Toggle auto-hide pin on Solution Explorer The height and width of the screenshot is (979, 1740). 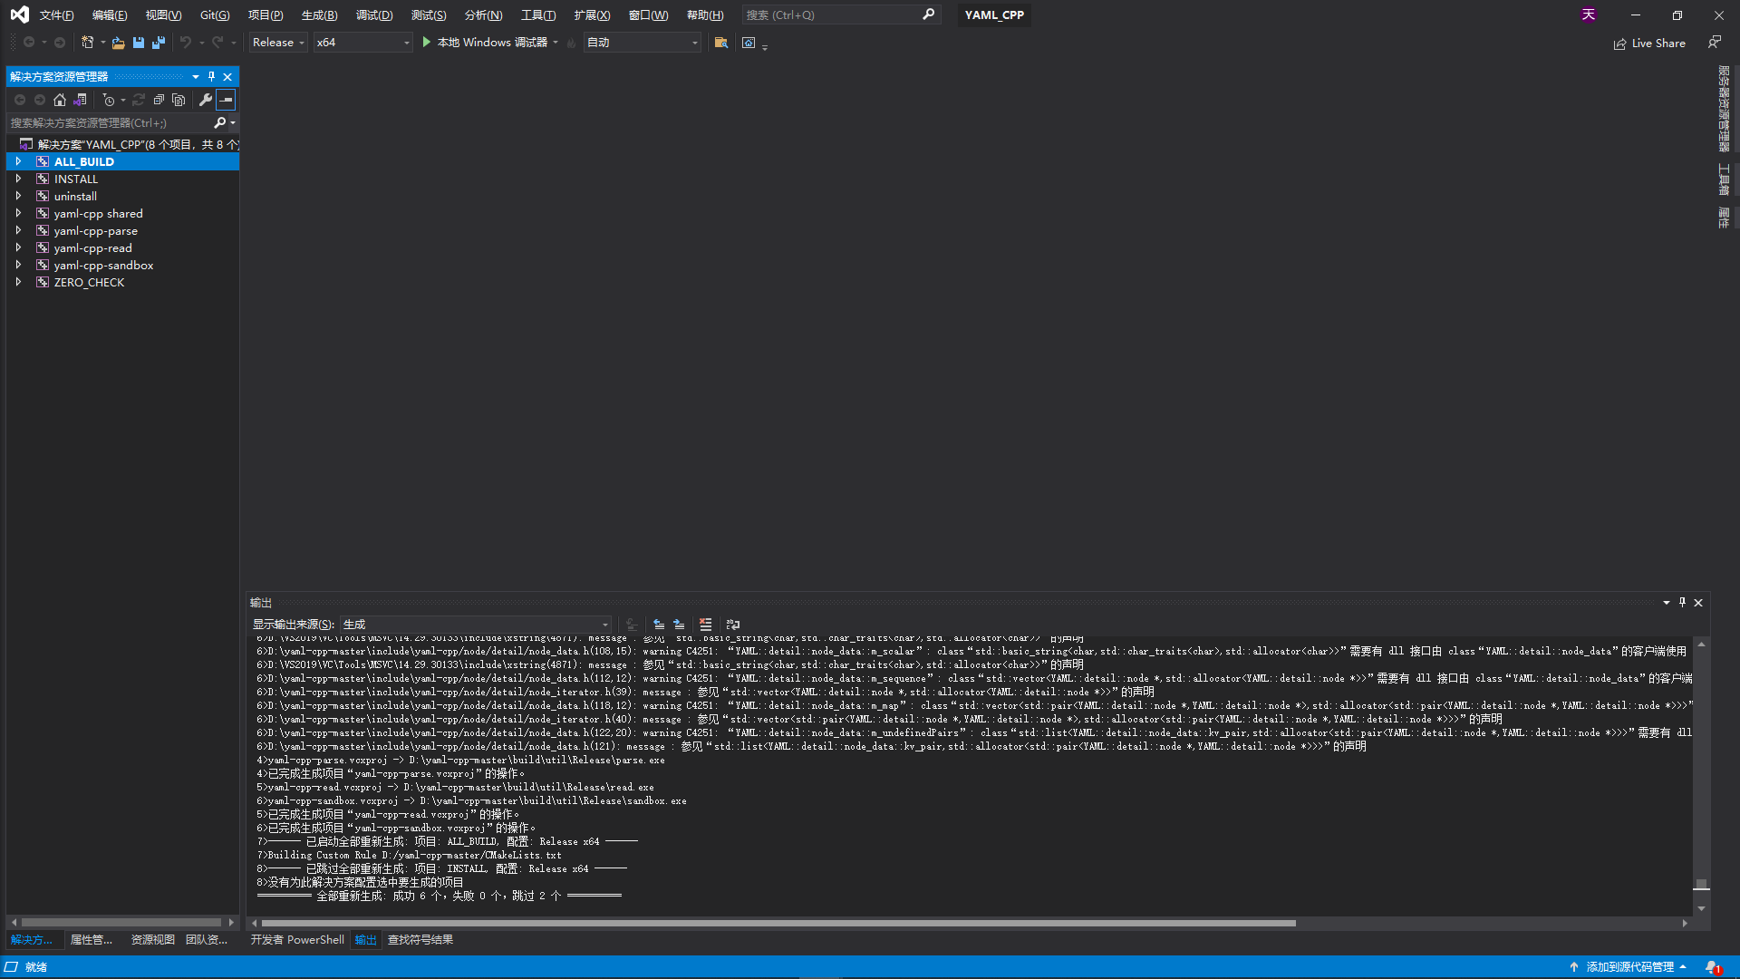pos(211,77)
